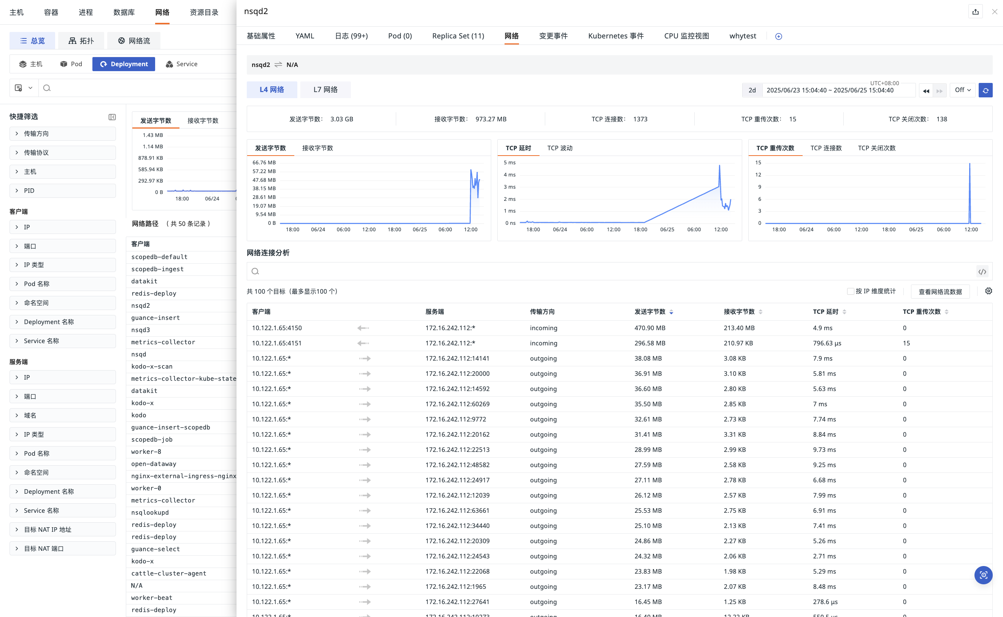The image size is (1003, 617).
Task: Click the time range input field
Action: coord(839,90)
